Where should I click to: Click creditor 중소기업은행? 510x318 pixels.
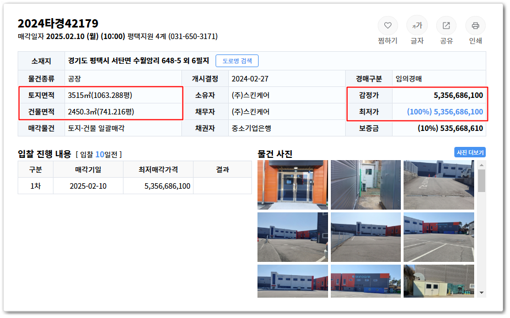pos(251,129)
